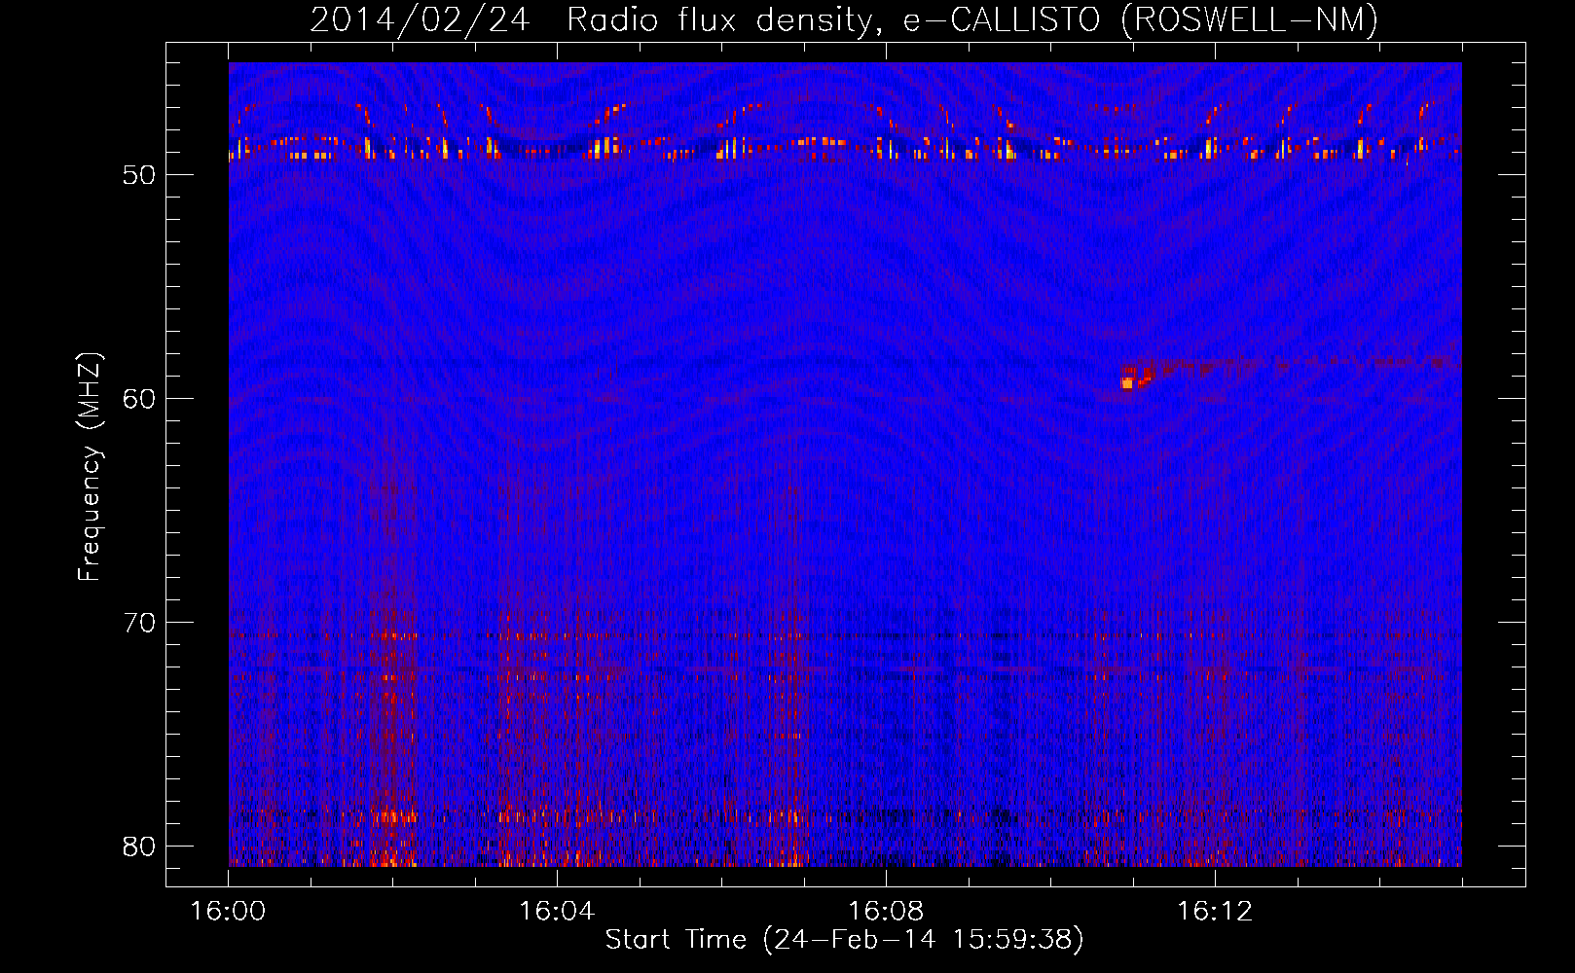The height and width of the screenshot is (973, 1575).
Task: Click the plot title 'Radio flux density, e-CALLISTO (ROSWELL-NM)'
Action: tap(972, 19)
